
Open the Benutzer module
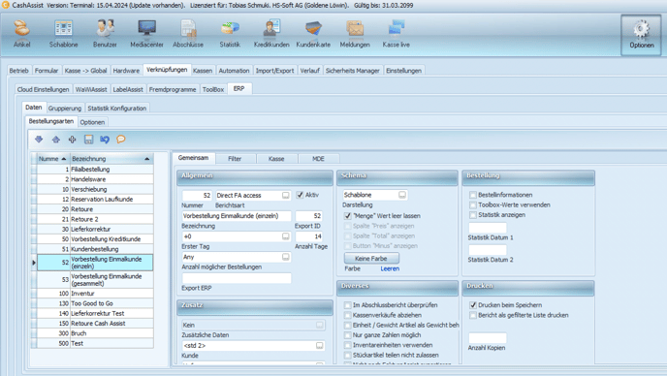[105, 34]
